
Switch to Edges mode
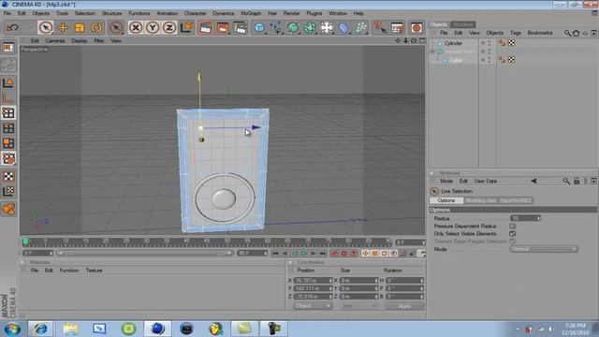(8, 128)
